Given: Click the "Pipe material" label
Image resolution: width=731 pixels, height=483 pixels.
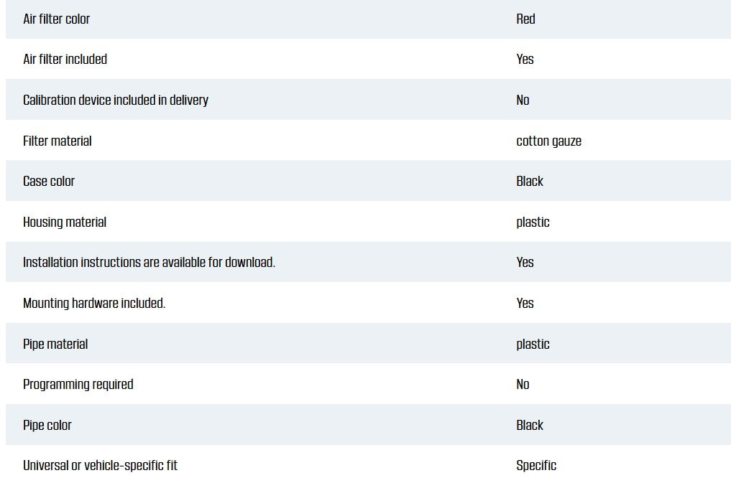Looking at the screenshot, I should [x=55, y=344].
